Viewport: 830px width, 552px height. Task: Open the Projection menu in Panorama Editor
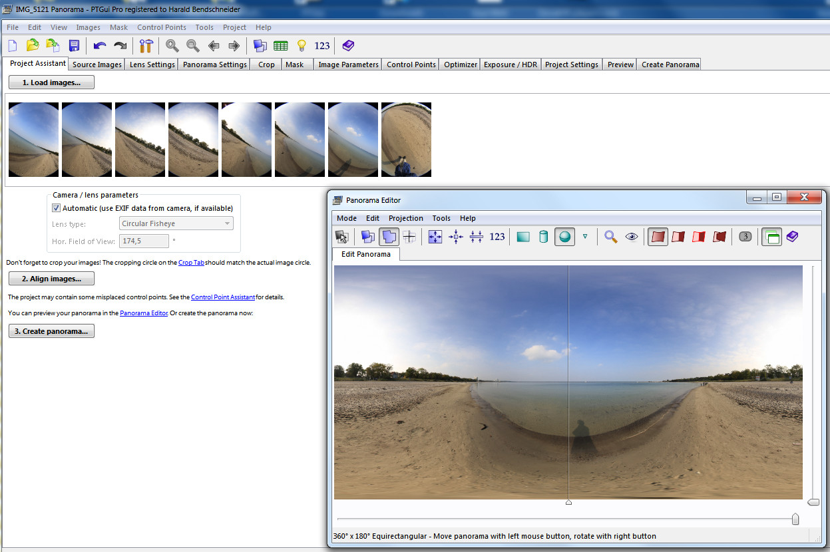pyautogui.click(x=405, y=218)
